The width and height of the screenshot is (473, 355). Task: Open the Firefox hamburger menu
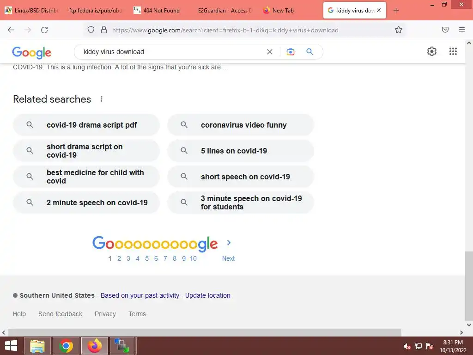pos(462,30)
